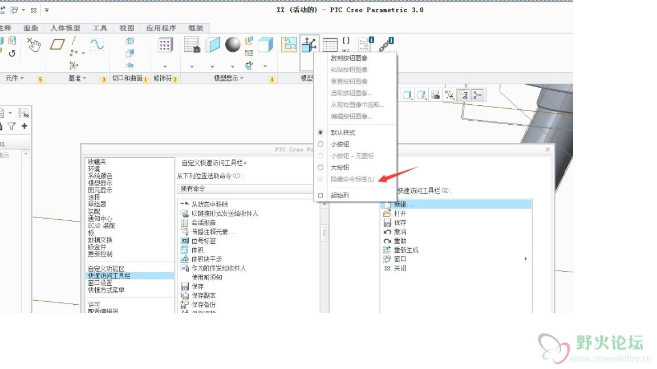Click the tree settings icon with eye

23,113
